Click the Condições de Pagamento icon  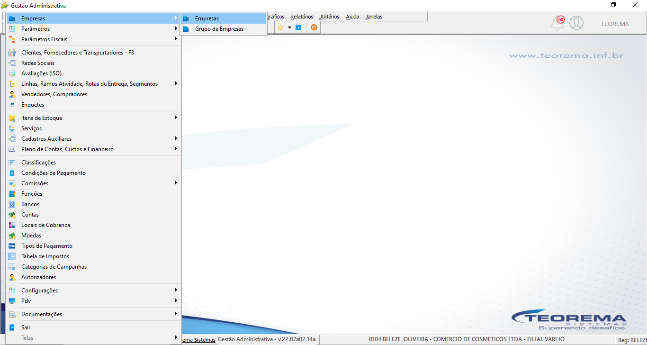(12, 173)
